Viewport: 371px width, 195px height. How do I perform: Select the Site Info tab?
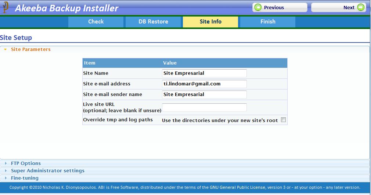click(210, 22)
